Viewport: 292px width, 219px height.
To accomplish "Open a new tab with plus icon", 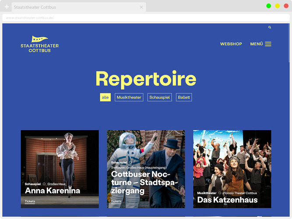I will tap(7, 7).
